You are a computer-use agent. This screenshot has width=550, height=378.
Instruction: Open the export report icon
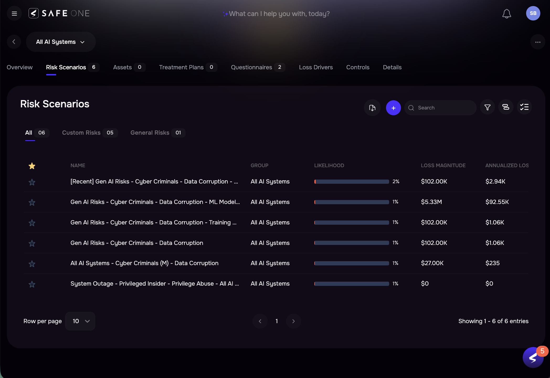(x=372, y=108)
